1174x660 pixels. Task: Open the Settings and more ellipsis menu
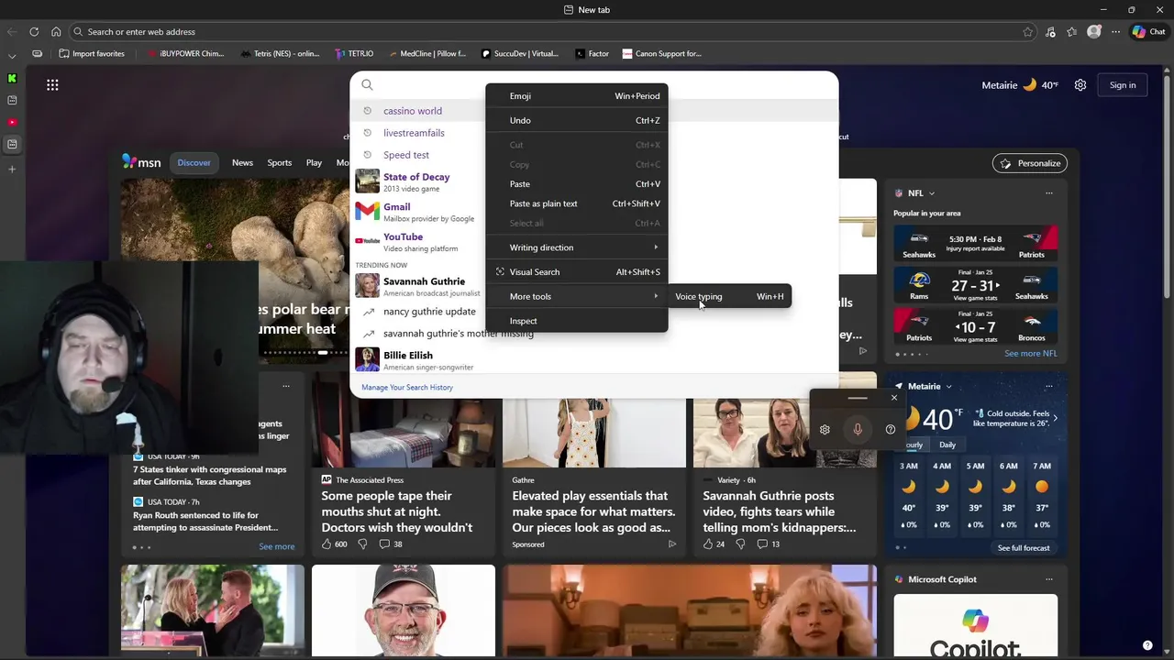tap(1116, 31)
